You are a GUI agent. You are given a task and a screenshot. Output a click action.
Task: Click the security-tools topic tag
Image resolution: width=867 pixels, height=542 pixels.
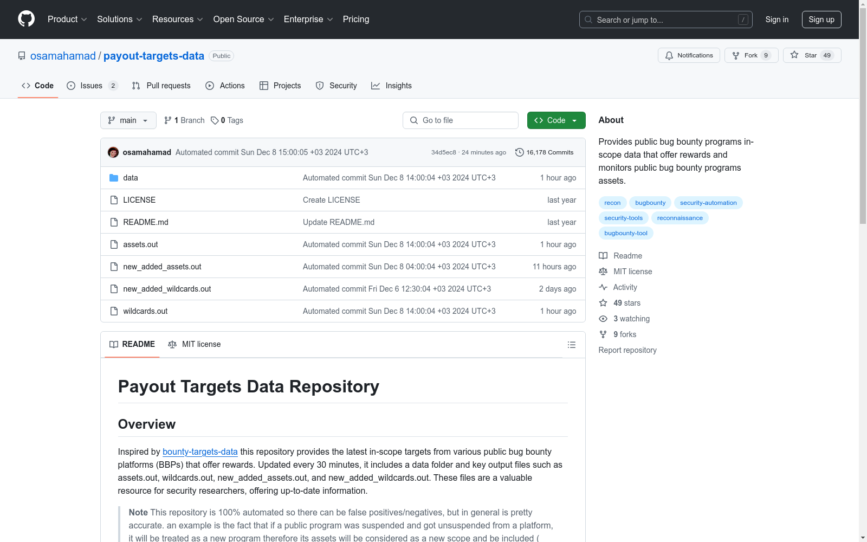(623, 218)
